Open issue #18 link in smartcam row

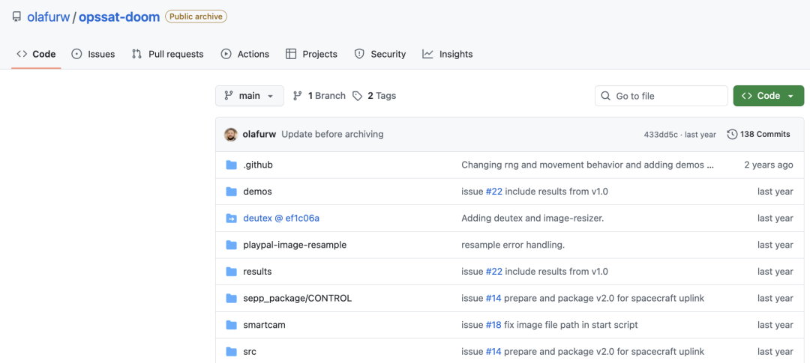[493, 326]
